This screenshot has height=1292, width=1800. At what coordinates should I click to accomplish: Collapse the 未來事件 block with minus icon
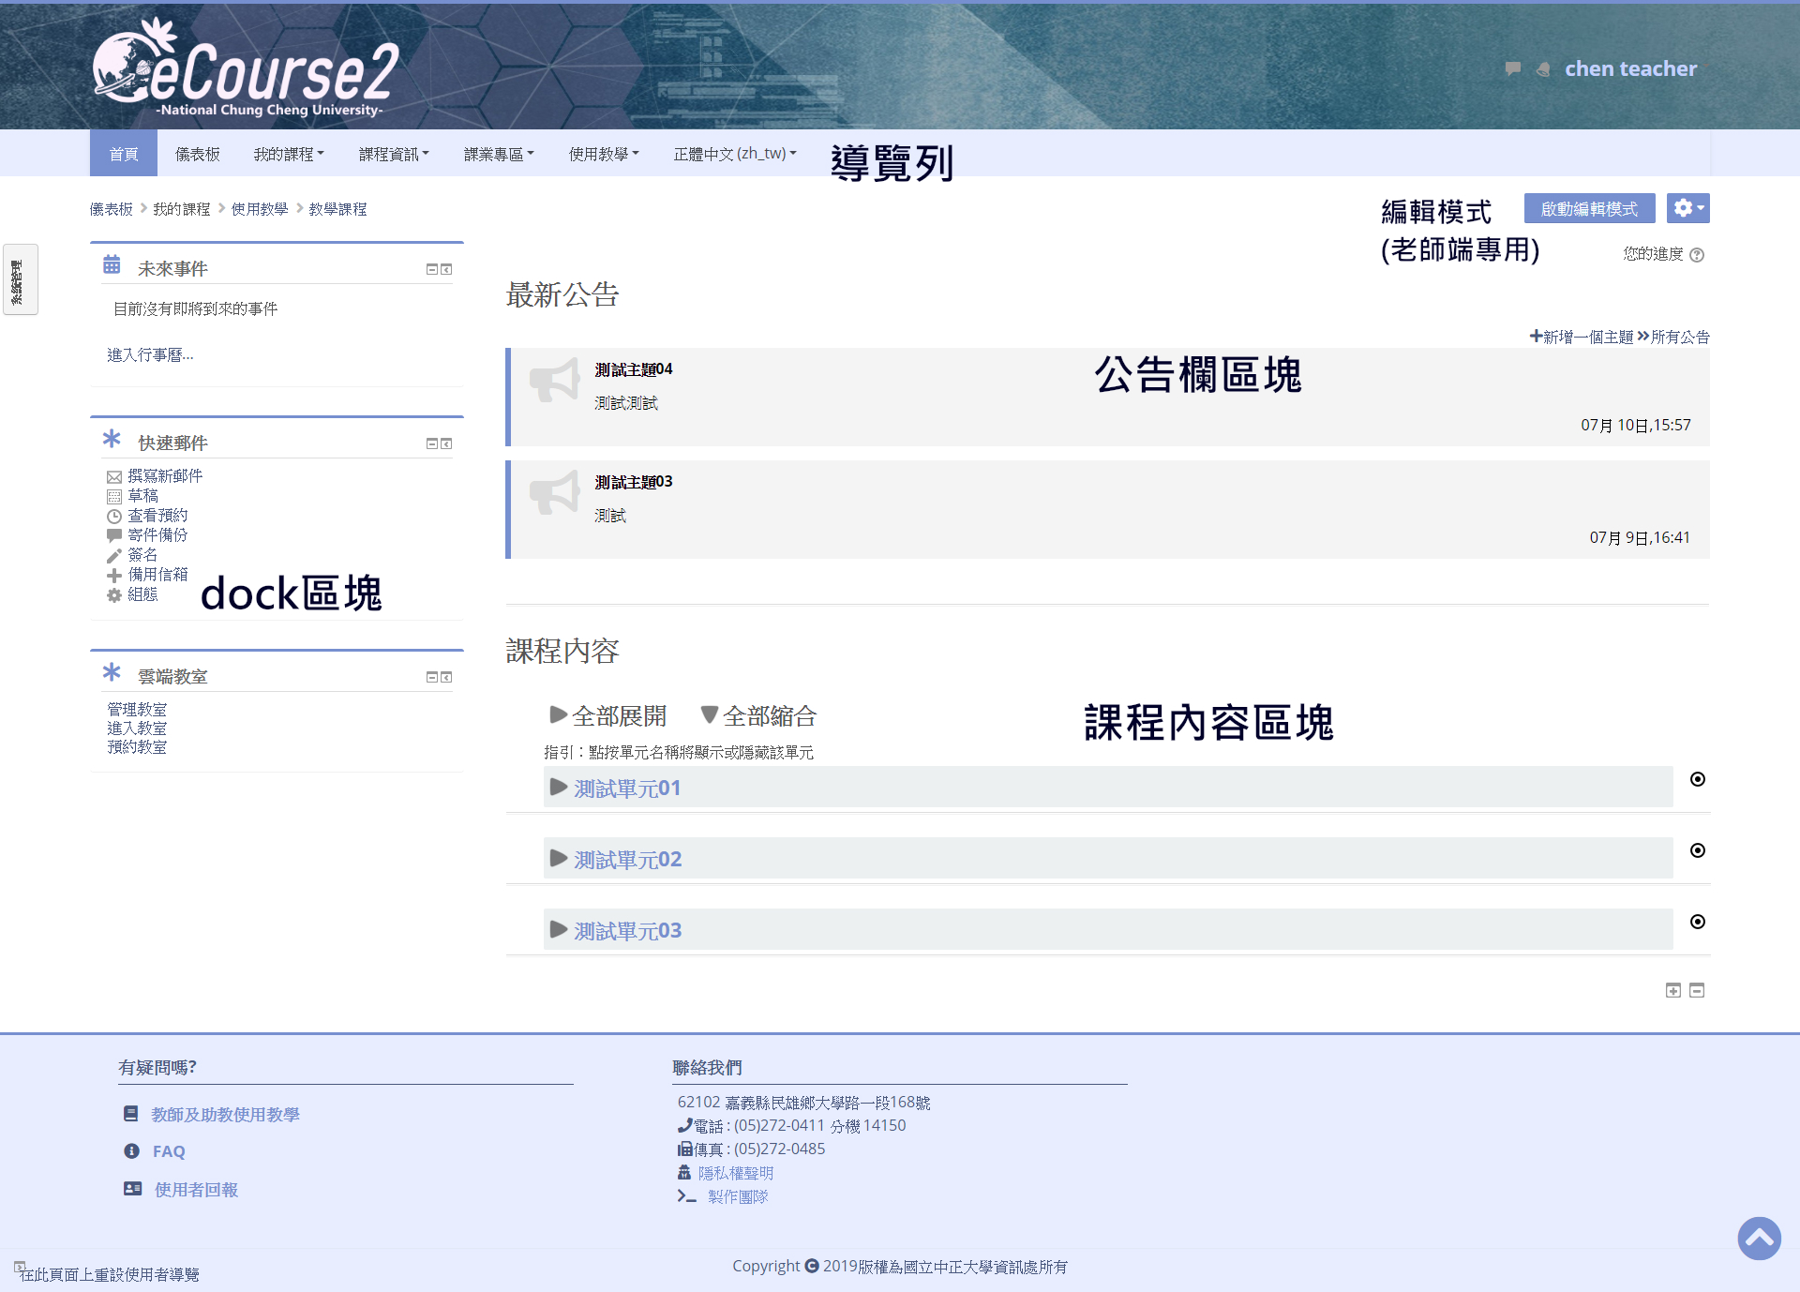(x=432, y=269)
